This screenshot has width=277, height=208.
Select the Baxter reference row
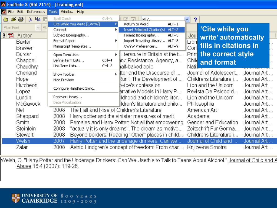pos(24,42)
